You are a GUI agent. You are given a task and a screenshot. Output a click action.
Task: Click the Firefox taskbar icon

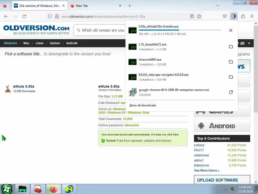(x=53, y=189)
